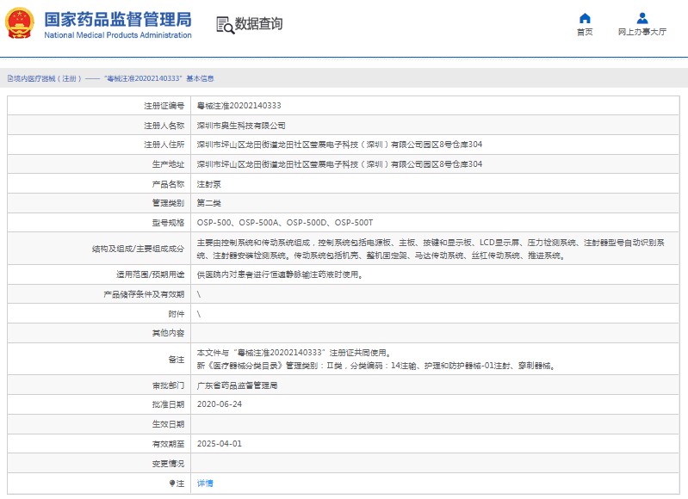The width and height of the screenshot is (688, 499).
Task: Click the 附件 row label
Action: (177, 314)
